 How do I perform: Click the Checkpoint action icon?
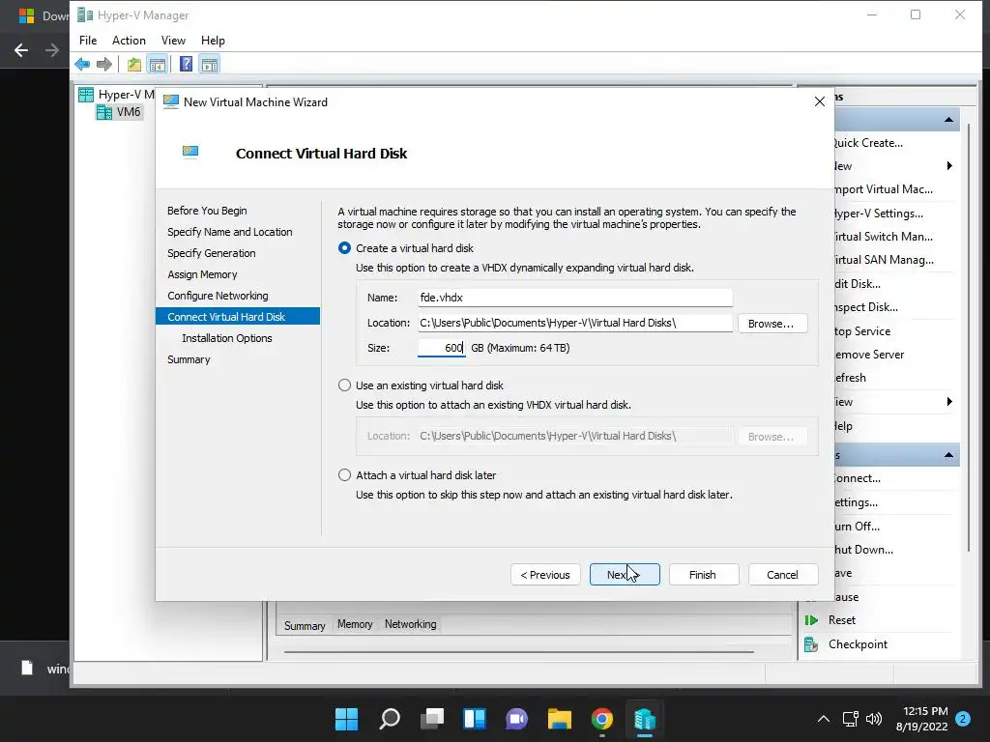point(811,644)
